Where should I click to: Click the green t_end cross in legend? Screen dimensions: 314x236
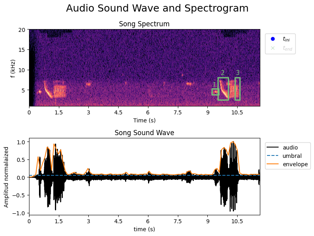[x=273, y=48]
